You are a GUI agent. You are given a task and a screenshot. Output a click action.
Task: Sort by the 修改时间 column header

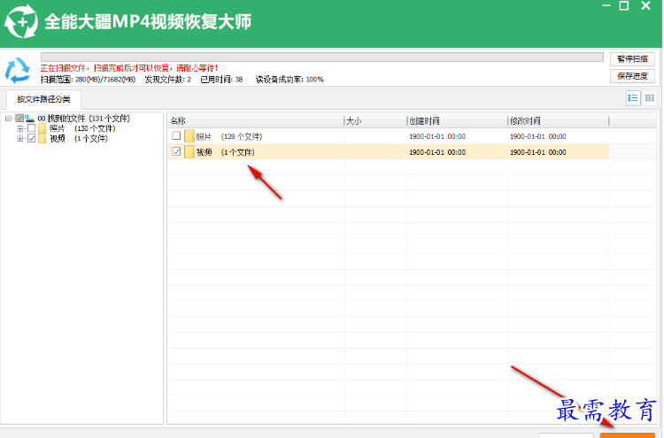pyautogui.click(x=559, y=121)
